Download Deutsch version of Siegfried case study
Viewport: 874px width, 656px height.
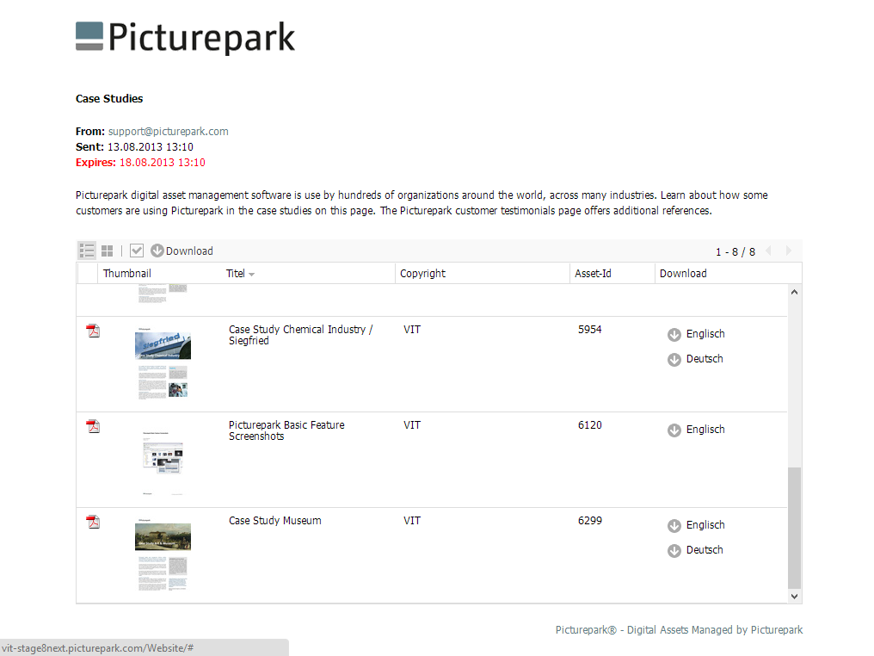pyautogui.click(x=695, y=359)
